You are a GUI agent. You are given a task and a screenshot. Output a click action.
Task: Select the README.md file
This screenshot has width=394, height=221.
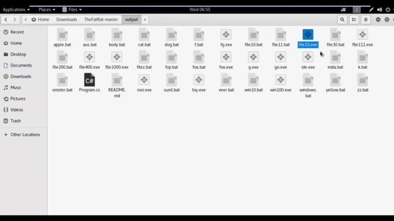(x=117, y=80)
